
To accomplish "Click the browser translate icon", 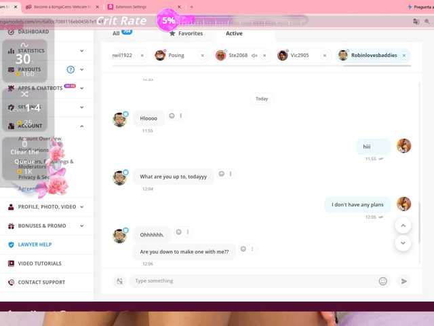I will coord(416,21).
